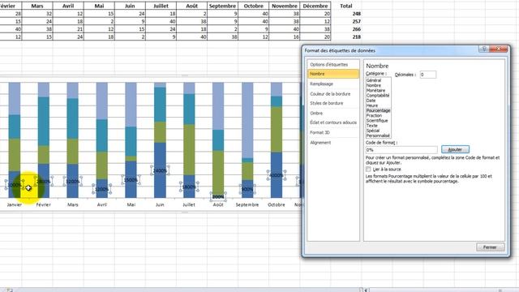Switch to the Remplissage section
Image resolution: width=519 pixels, height=292 pixels.
click(x=321, y=84)
